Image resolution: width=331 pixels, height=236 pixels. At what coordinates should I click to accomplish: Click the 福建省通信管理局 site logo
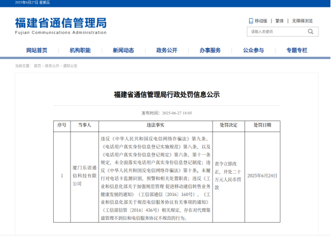tap(61, 26)
